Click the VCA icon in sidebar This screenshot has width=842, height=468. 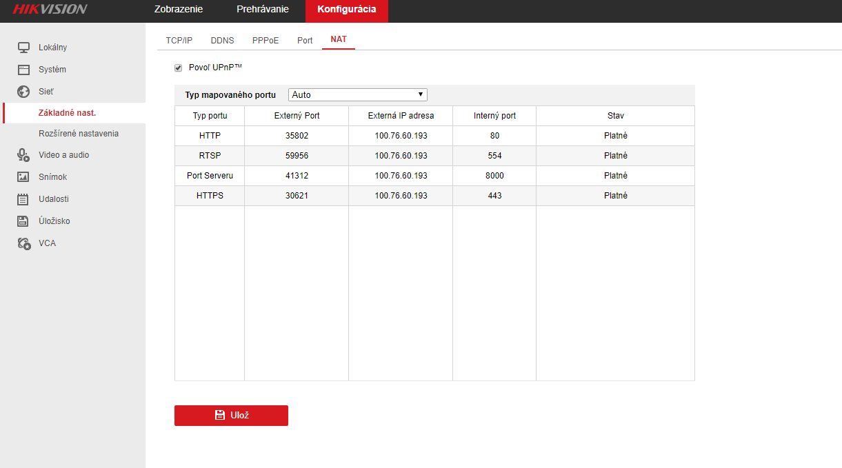(24, 243)
